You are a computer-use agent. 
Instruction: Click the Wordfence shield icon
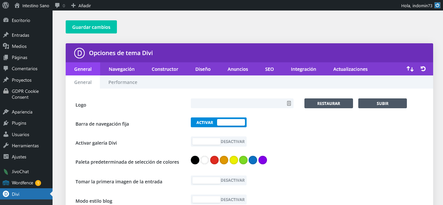coord(6,183)
